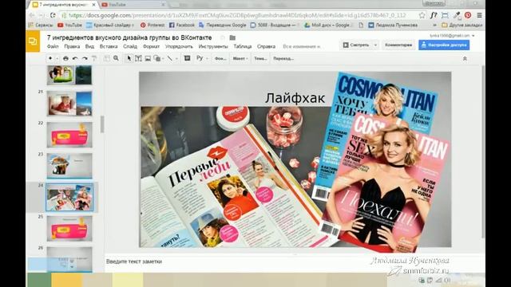Image resolution: width=511 pixels, height=287 pixels.
Task: Click the new slide plus button
Action: [x=50, y=58]
